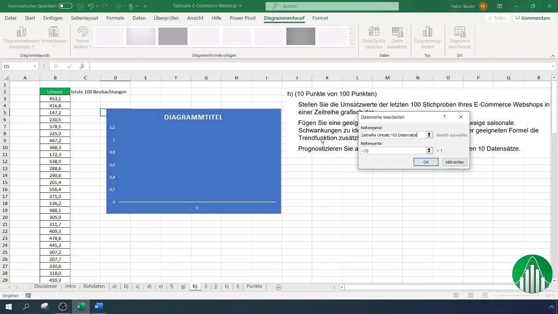Image resolution: width=558 pixels, height=314 pixels.
Task: Open the Einfügen tab
Action: click(x=53, y=18)
